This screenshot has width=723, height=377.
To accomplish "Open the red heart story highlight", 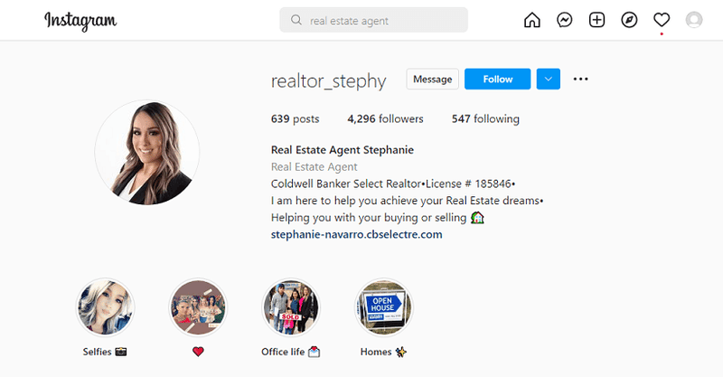I will pos(198,306).
